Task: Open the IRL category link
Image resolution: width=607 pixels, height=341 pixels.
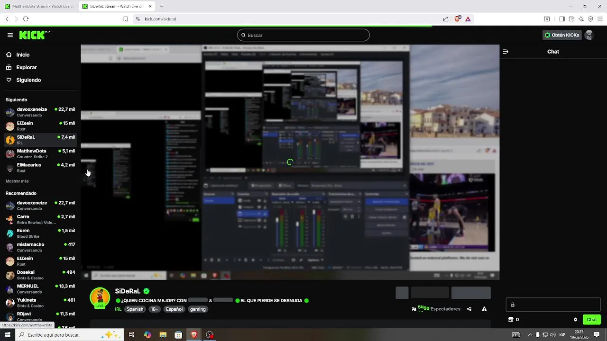Action: pyautogui.click(x=118, y=309)
